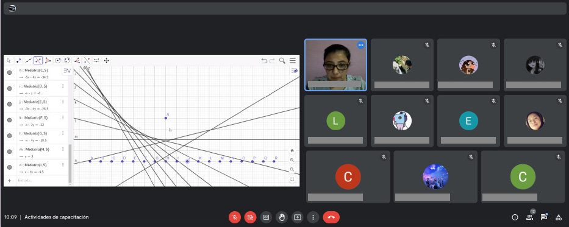Show the participants list panel
Screen dimensions: 569x227
point(529,217)
